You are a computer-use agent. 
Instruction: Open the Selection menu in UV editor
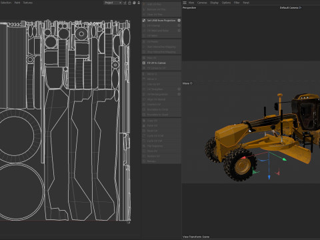[x=6, y=3]
